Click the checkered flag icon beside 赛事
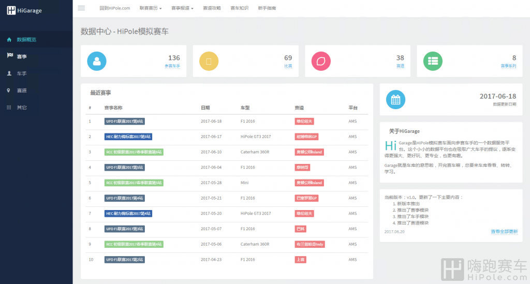This screenshot has width=530, height=284. point(10,56)
